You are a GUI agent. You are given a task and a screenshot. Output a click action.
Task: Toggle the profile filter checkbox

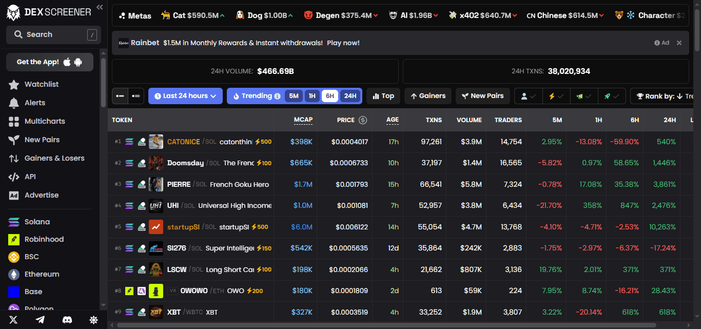[x=528, y=96]
